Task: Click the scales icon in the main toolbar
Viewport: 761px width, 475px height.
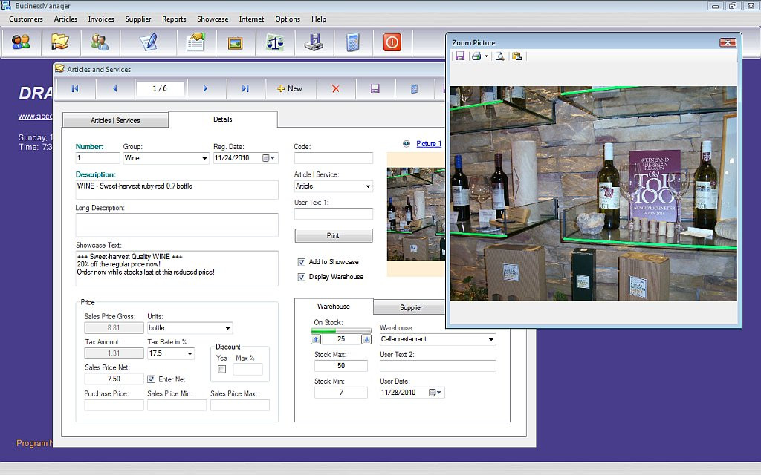Action: 274,42
